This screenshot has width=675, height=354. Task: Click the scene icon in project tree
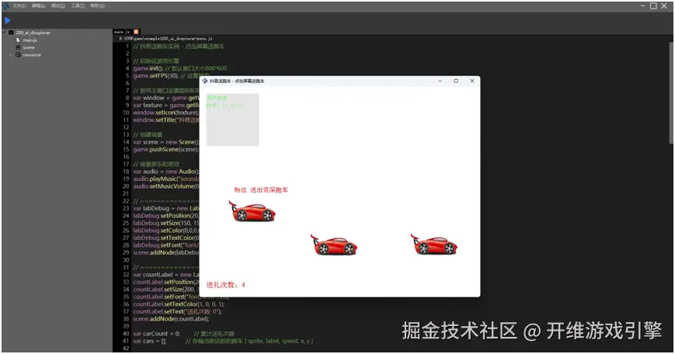(x=18, y=47)
